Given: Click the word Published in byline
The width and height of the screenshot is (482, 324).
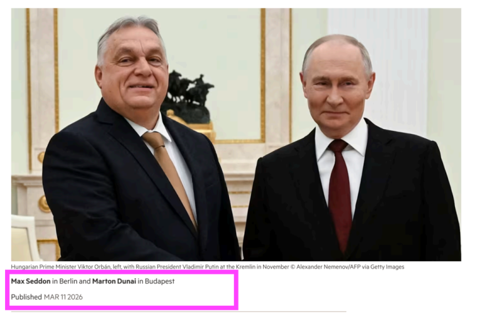Looking at the screenshot, I should pos(26,297).
